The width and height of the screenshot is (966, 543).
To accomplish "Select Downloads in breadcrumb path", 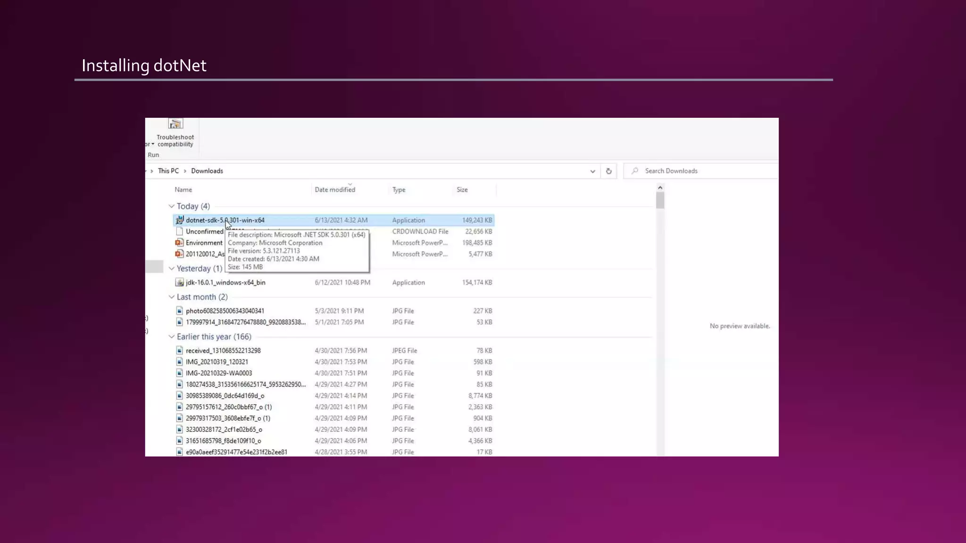I will pos(207,171).
